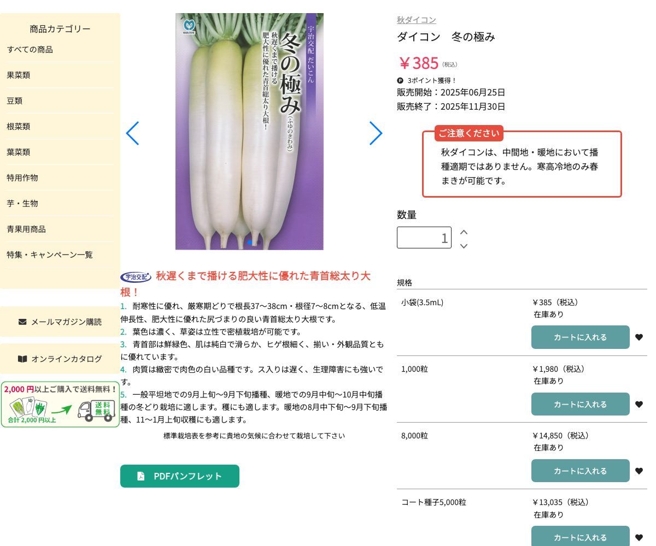Add 小袋(3.5mL) to cart with カートに入れる
Screen dimensions: 656x546
[580, 337]
